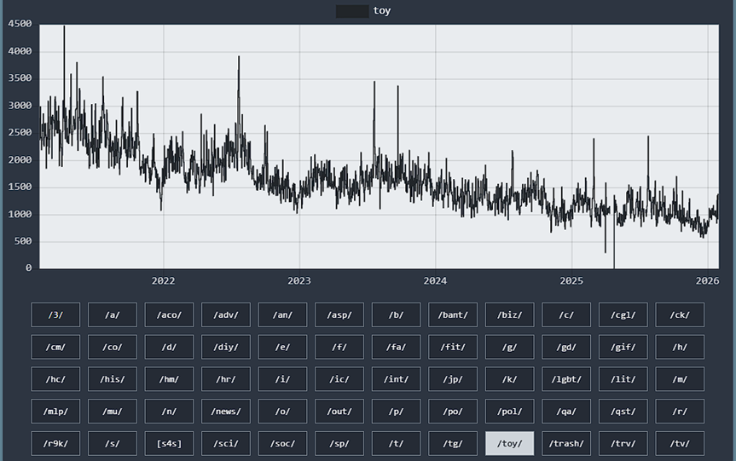736x461 pixels.
Task: Select the /m/ board button
Action: click(680, 379)
